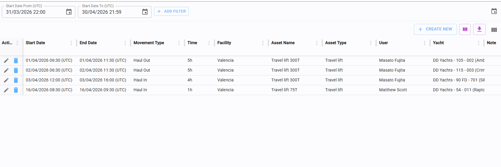Open the Movement Type column menu

point(179,43)
